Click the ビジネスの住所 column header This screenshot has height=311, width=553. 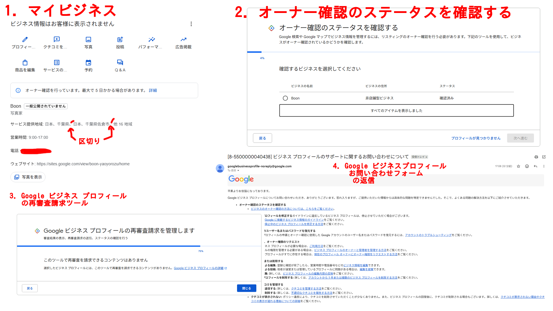tap(376, 86)
